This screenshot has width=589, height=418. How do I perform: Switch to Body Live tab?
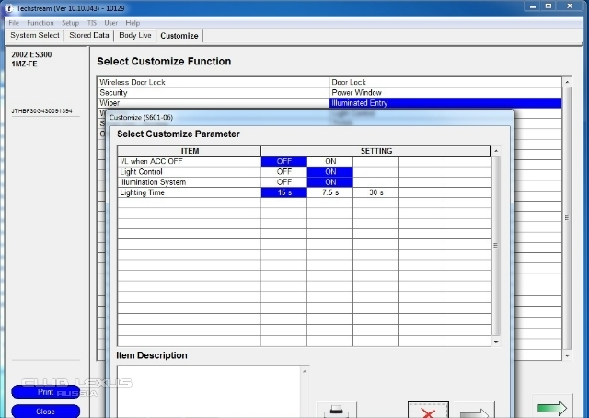[135, 35]
